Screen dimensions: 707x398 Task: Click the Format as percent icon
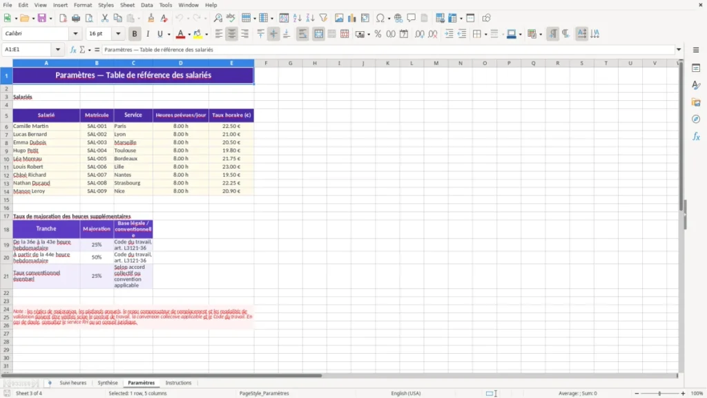click(378, 34)
